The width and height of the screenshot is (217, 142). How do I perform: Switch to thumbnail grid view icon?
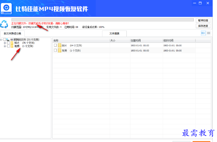[209, 33]
